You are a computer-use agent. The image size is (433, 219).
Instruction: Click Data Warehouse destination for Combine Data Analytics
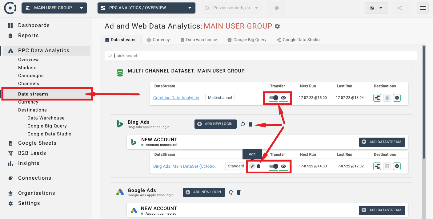click(387, 98)
